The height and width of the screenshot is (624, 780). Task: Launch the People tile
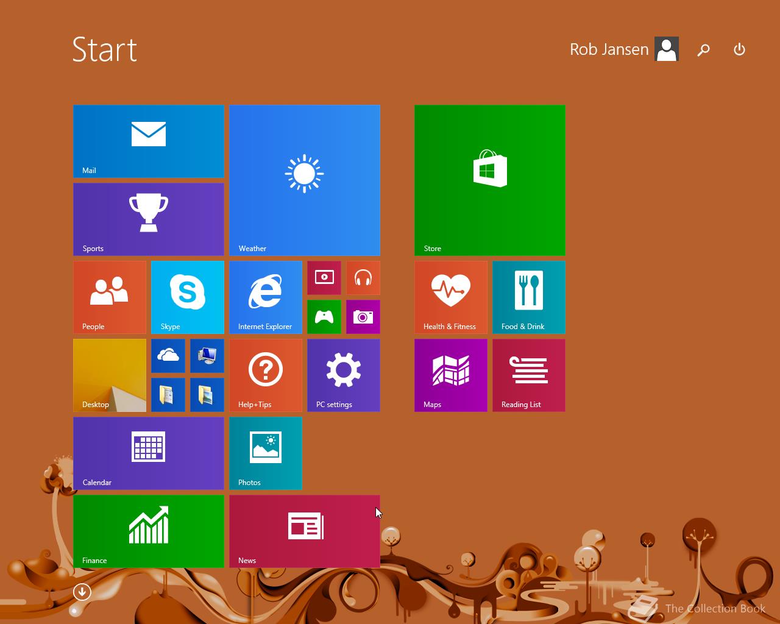coord(110,297)
